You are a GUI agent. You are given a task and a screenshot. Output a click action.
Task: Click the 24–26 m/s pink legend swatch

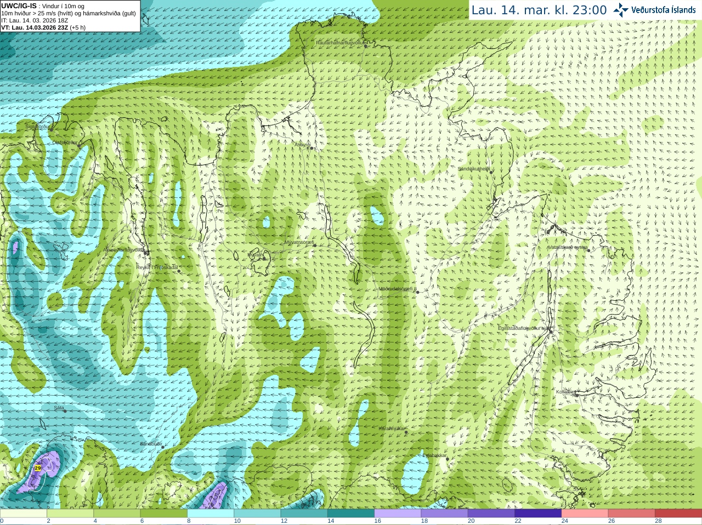coord(585,513)
